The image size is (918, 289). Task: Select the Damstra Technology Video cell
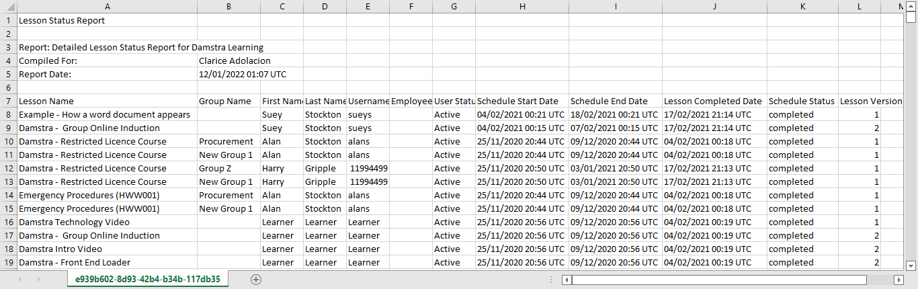(107, 222)
